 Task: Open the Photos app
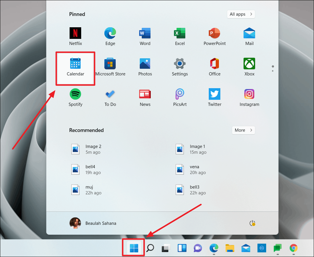coord(145,67)
